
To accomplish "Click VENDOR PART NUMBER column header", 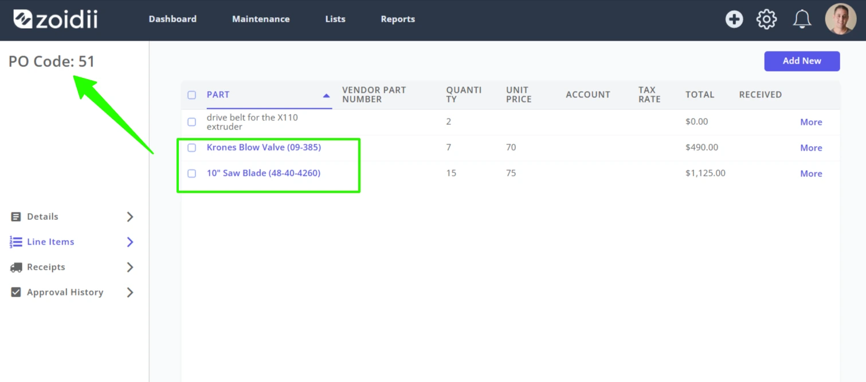I will tap(374, 94).
